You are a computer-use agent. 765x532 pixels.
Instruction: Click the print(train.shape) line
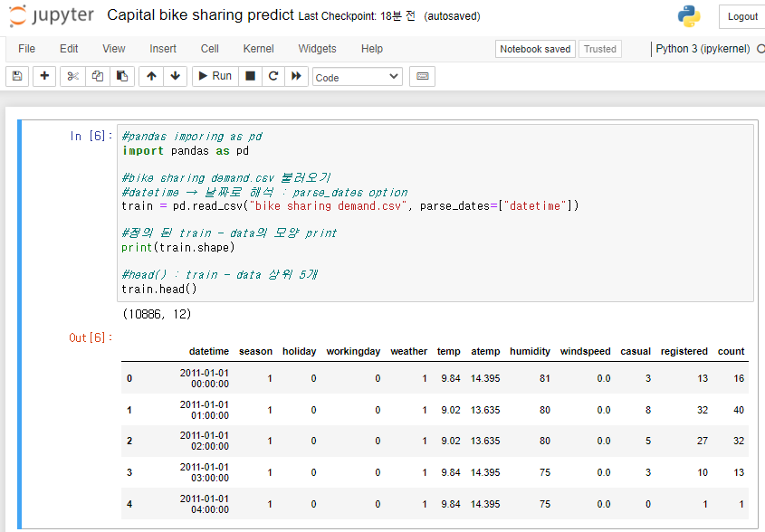178,247
